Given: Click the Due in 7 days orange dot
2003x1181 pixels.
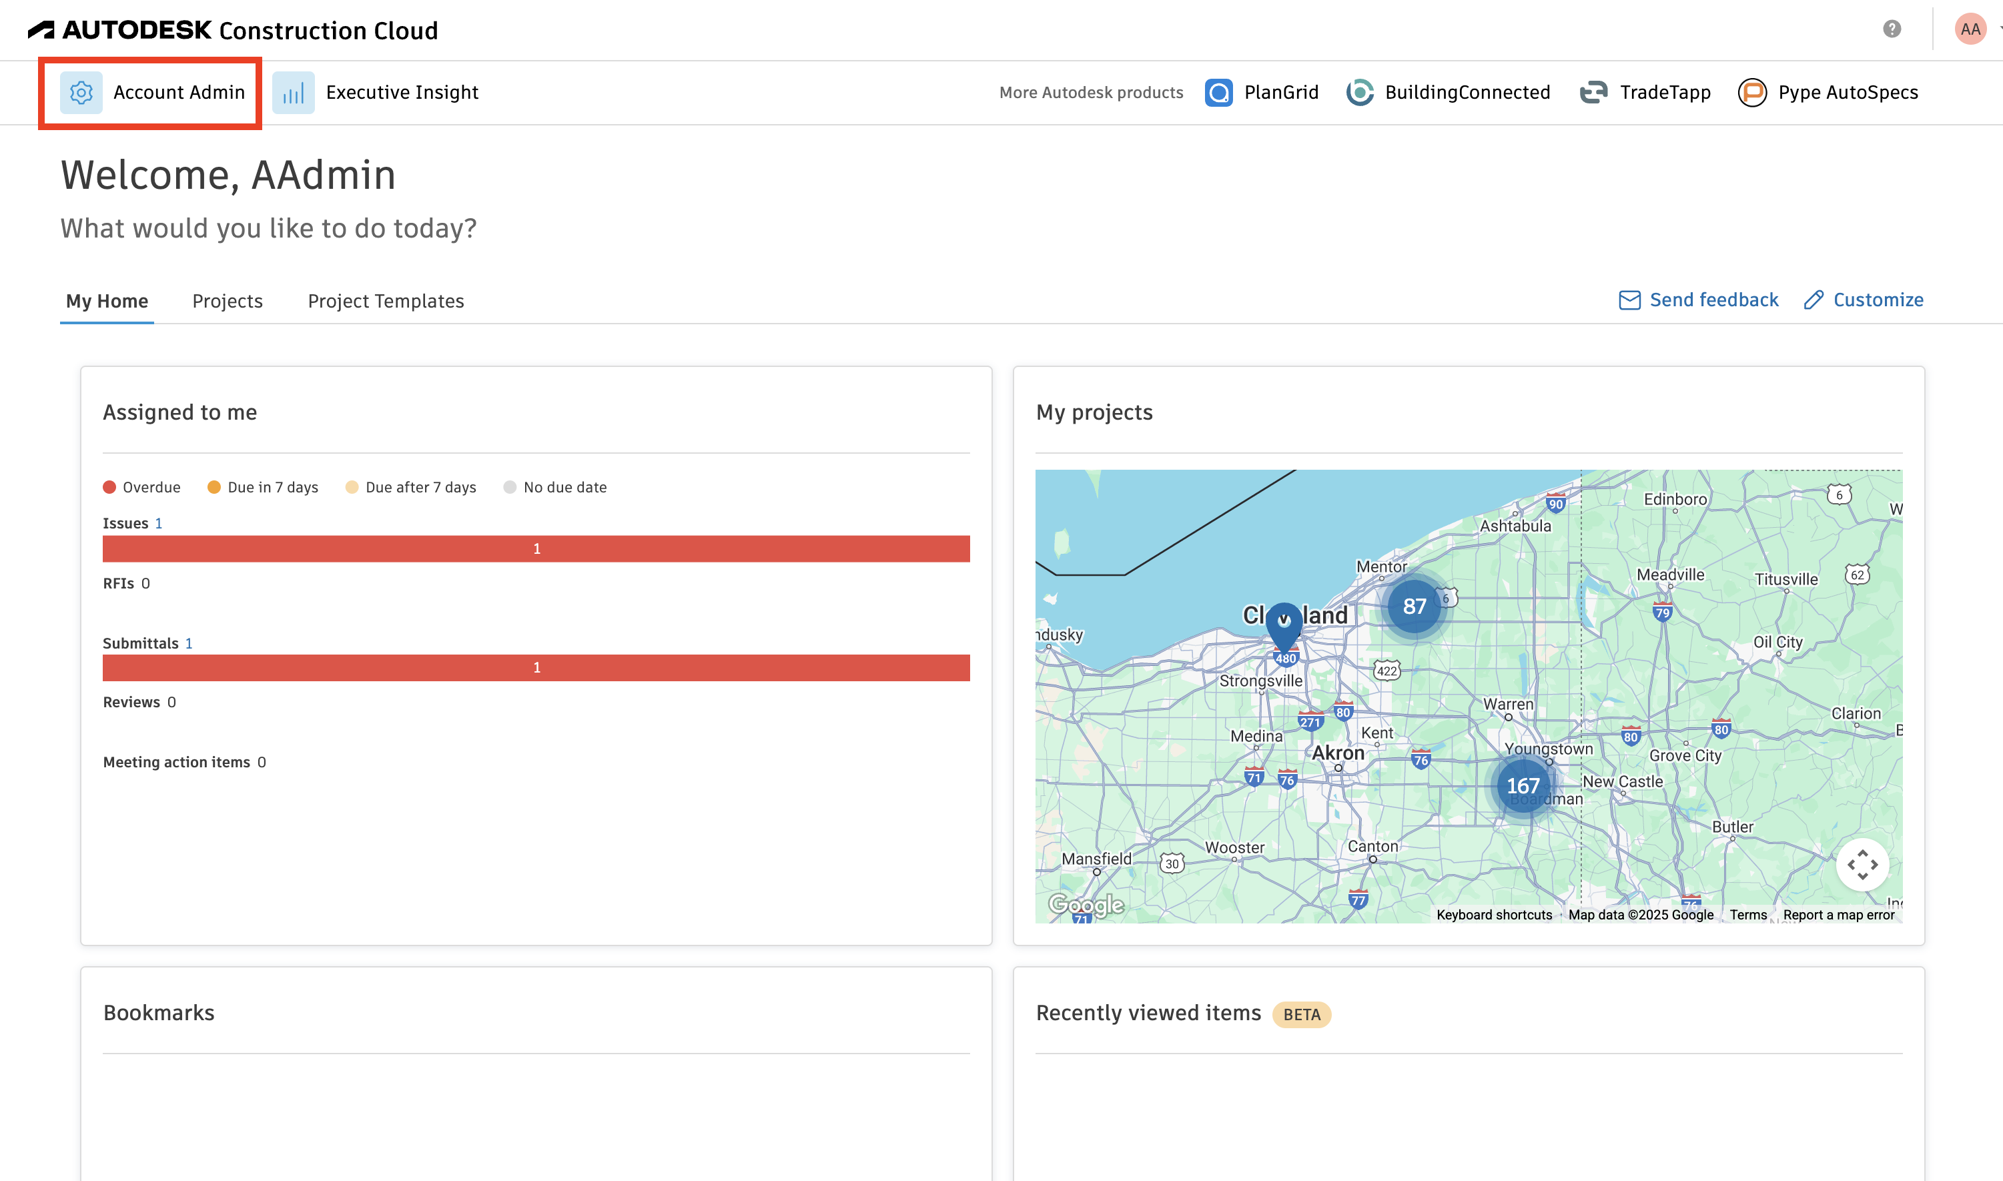Looking at the screenshot, I should click(x=214, y=487).
